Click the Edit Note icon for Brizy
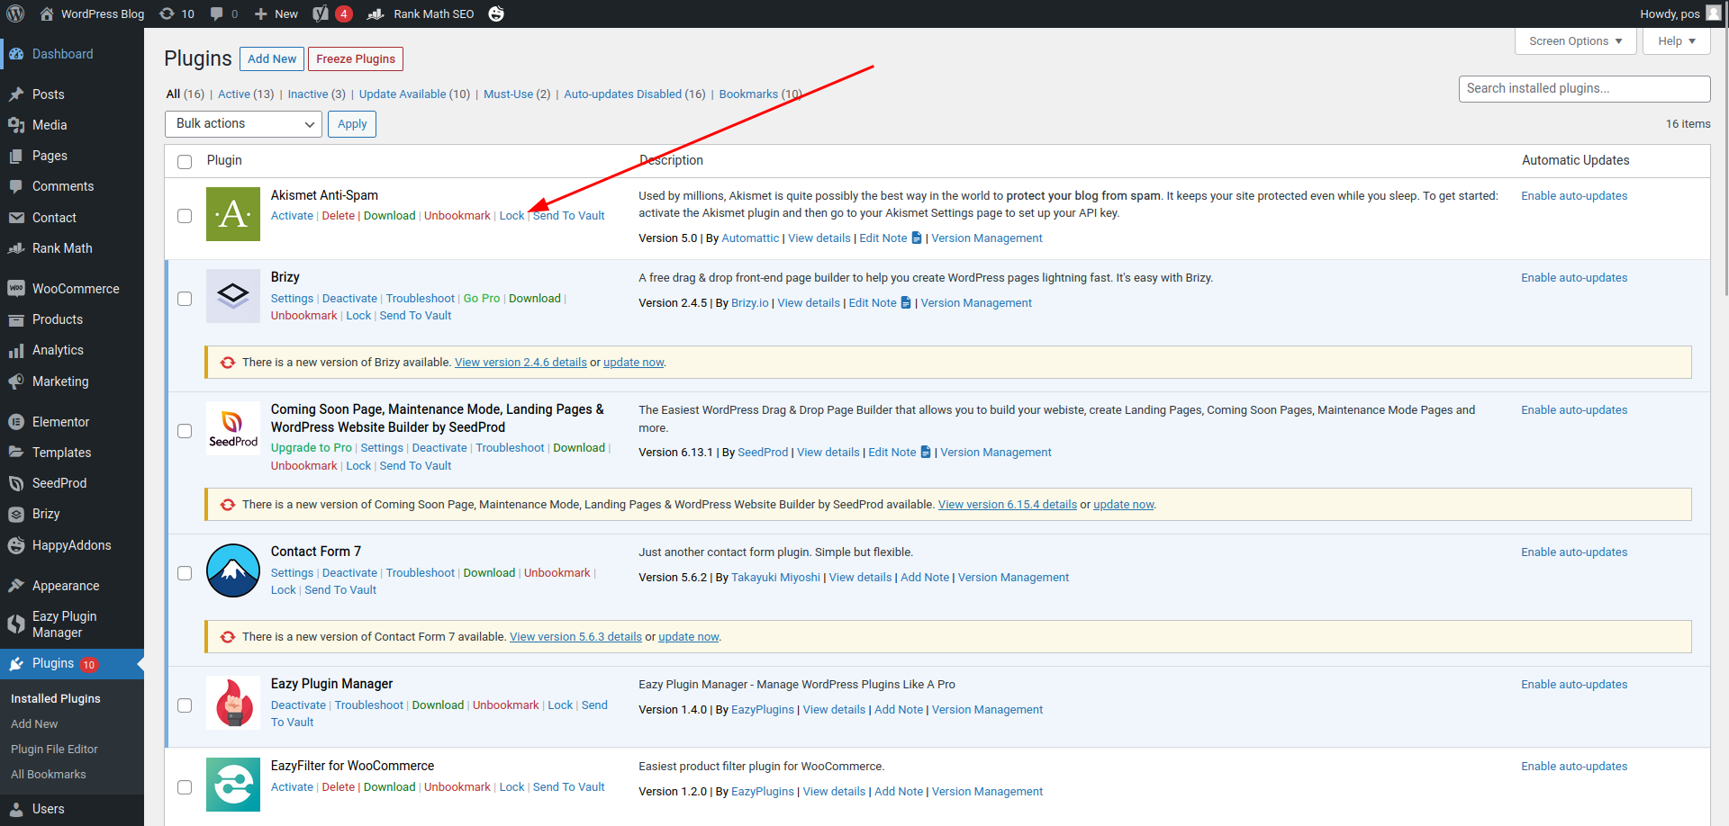The height and width of the screenshot is (826, 1729). (906, 303)
